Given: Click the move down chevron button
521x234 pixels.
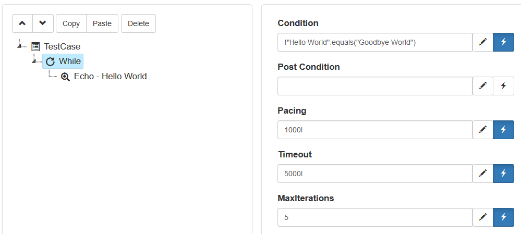Looking at the screenshot, I should 43,23.
